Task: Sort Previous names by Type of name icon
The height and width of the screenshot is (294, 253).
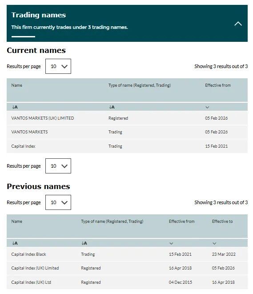Action: tap(84, 243)
